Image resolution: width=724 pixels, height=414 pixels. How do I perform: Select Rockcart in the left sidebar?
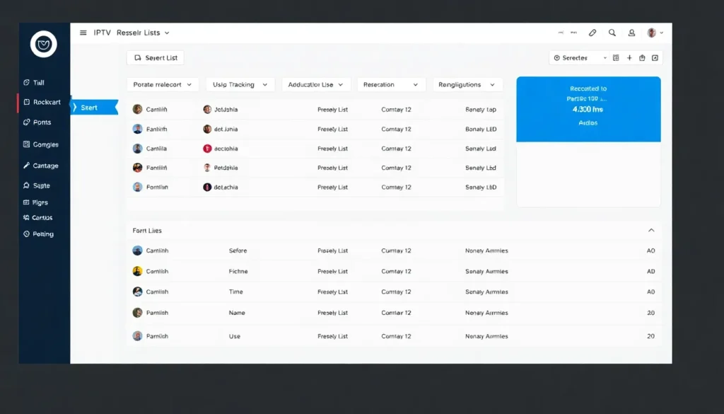tap(47, 102)
